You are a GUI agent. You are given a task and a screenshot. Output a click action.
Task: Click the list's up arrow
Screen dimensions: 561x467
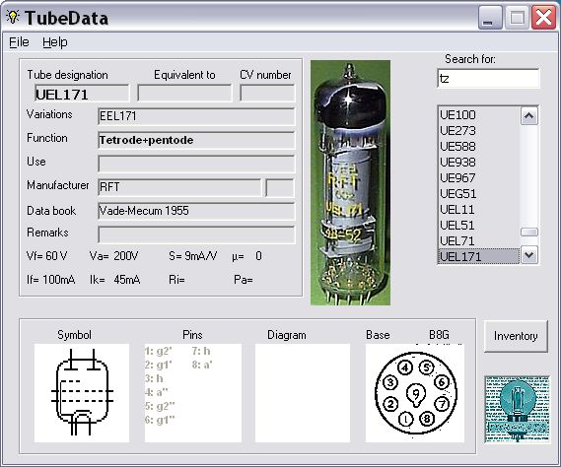click(528, 115)
